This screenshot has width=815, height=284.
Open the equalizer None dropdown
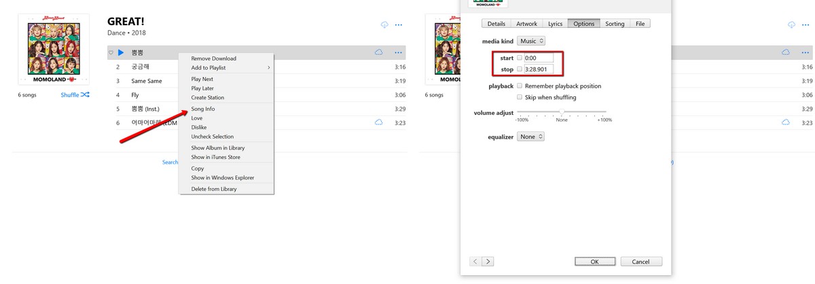531,137
